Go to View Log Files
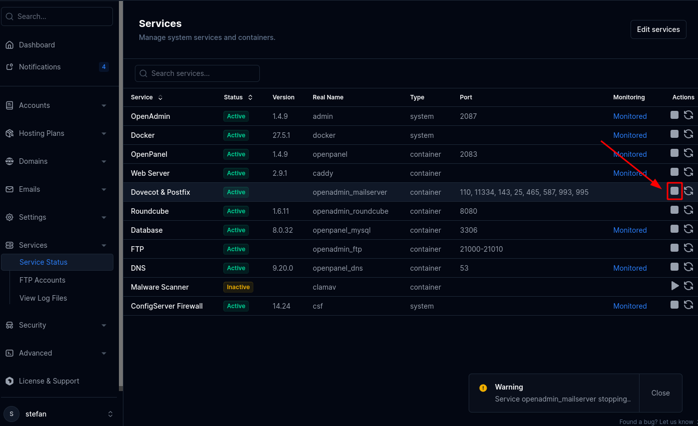Image resolution: width=698 pixels, height=426 pixels. click(43, 298)
